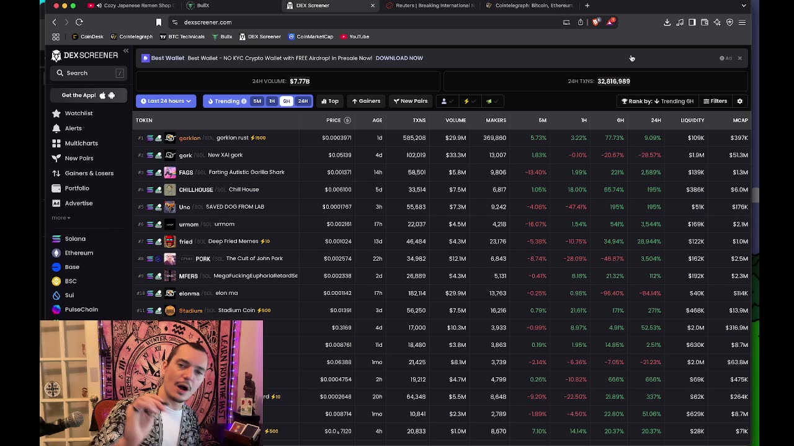This screenshot has height=446, width=794.
Task: Go back with the browser back arrow
Action: tap(54, 22)
